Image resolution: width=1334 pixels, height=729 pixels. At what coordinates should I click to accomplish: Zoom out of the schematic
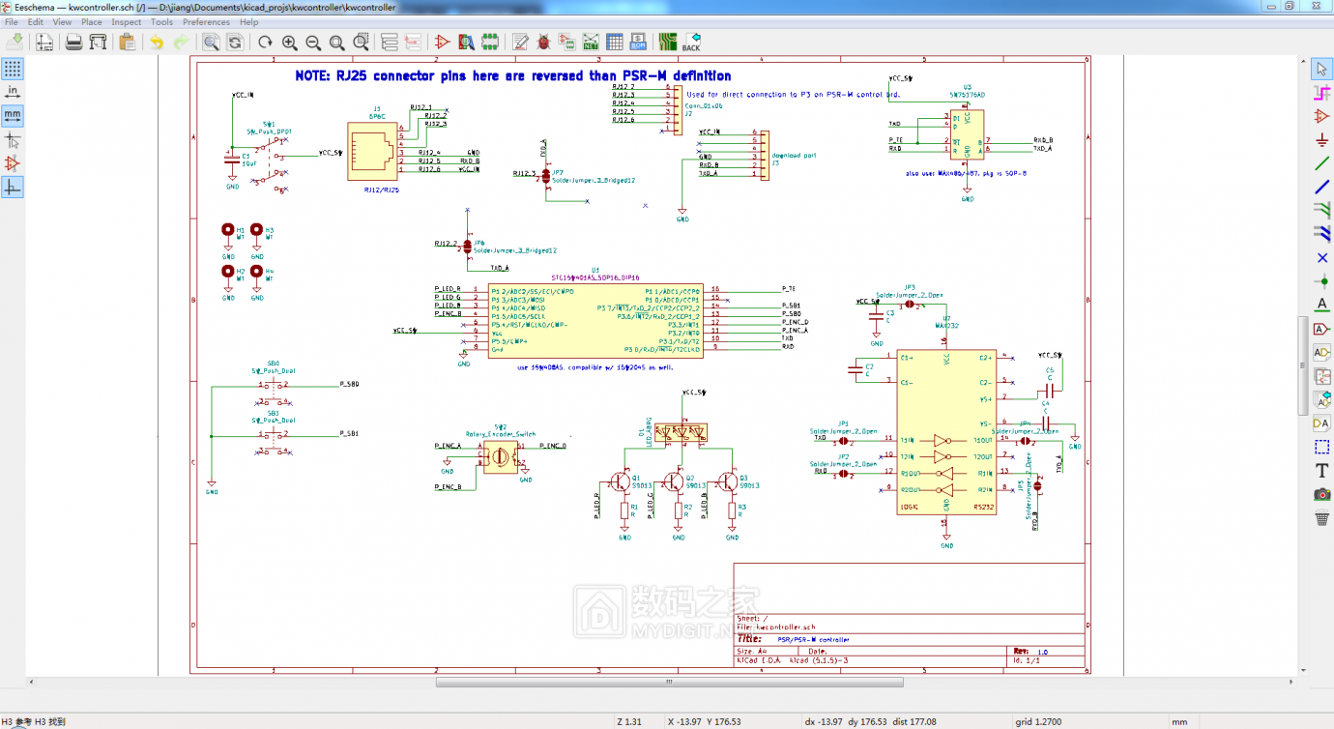click(313, 42)
